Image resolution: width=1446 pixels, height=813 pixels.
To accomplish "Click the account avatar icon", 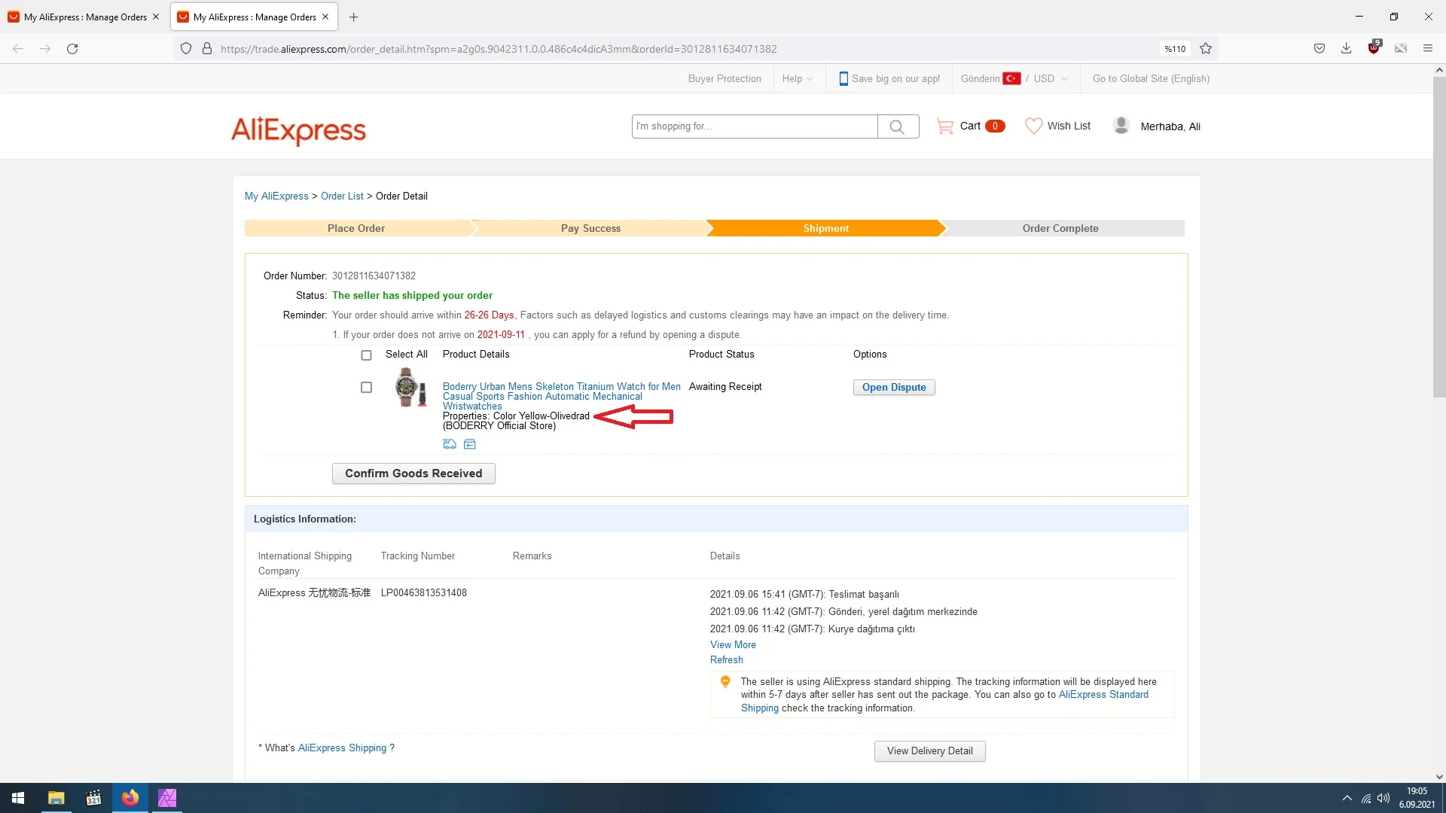I will click(1121, 126).
